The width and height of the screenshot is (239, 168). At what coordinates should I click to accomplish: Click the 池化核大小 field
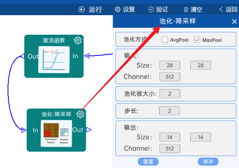170,94
